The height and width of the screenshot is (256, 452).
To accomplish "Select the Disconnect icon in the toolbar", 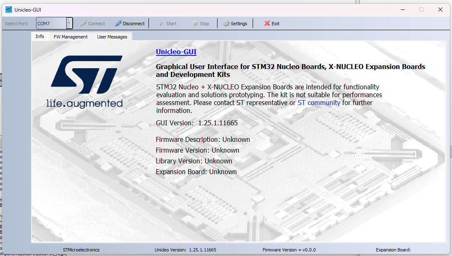I will tap(117, 24).
